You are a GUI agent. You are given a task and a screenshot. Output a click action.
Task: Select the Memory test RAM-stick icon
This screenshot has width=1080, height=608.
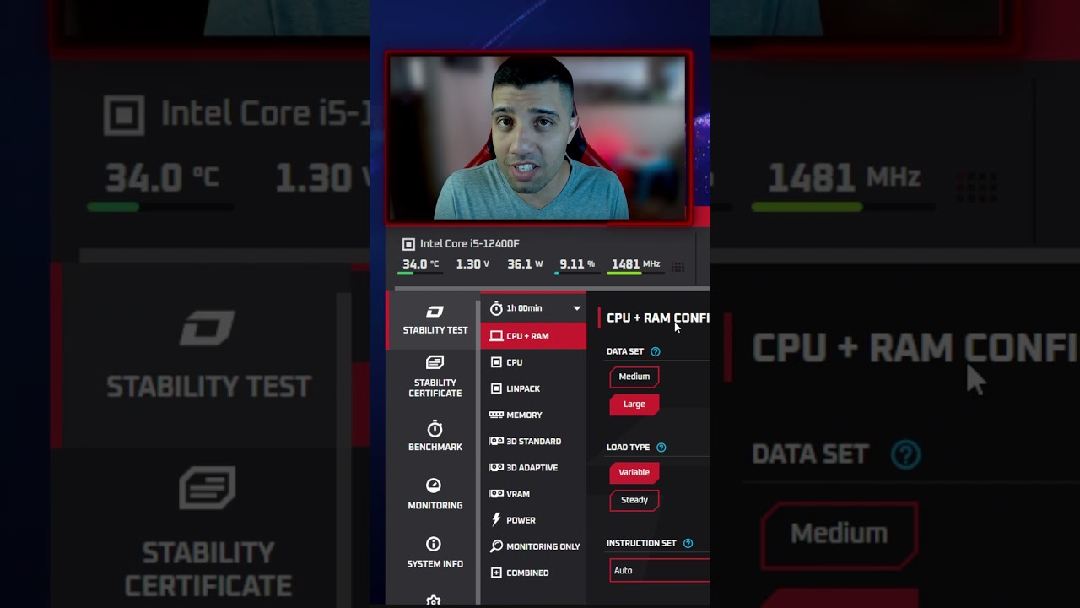(496, 415)
